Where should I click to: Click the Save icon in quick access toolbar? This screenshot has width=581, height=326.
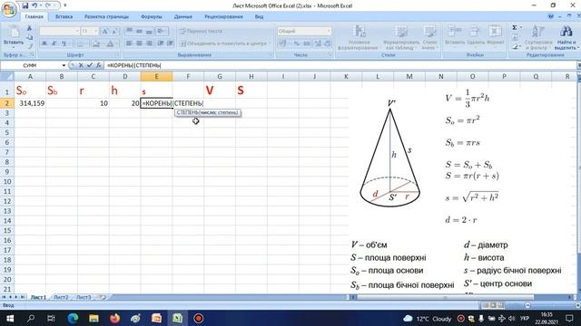point(25,5)
